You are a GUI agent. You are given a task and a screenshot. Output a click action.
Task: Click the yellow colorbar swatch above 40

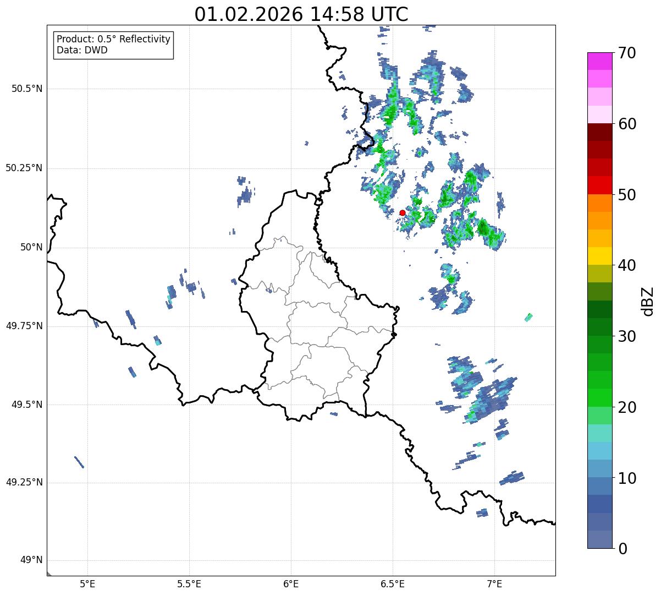coord(599,256)
